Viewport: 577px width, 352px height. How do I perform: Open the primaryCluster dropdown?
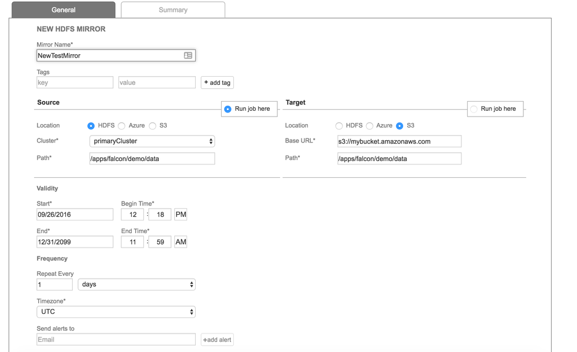pos(152,141)
